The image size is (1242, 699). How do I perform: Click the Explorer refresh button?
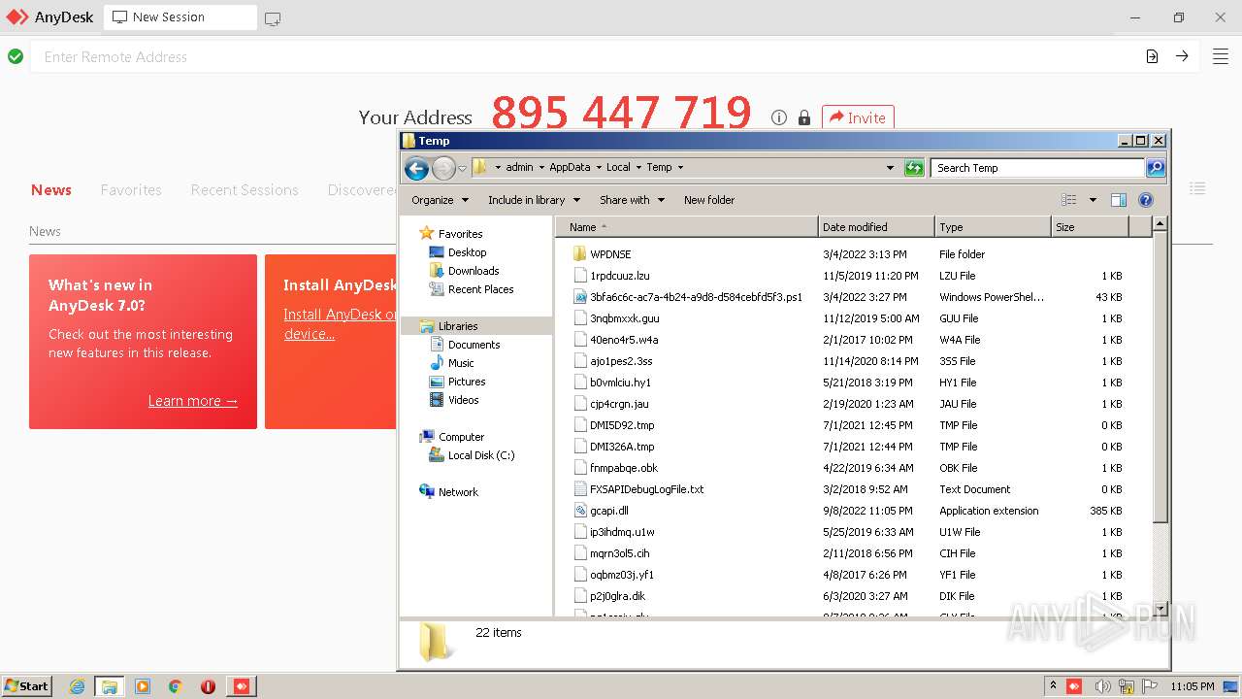[914, 168]
